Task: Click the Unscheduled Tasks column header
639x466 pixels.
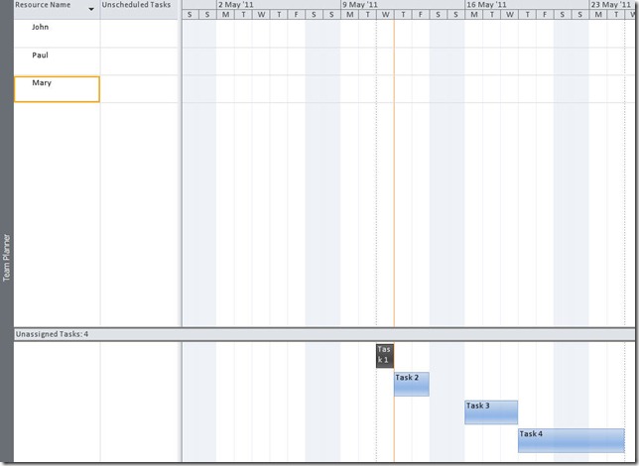Action: pyautogui.click(x=136, y=6)
